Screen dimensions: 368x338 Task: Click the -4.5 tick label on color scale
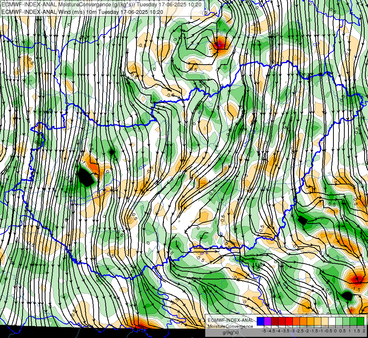tap(271, 331)
